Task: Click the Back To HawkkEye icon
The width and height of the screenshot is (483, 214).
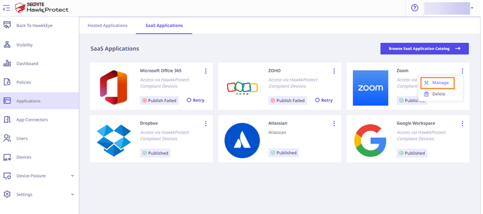Action: click(x=7, y=25)
